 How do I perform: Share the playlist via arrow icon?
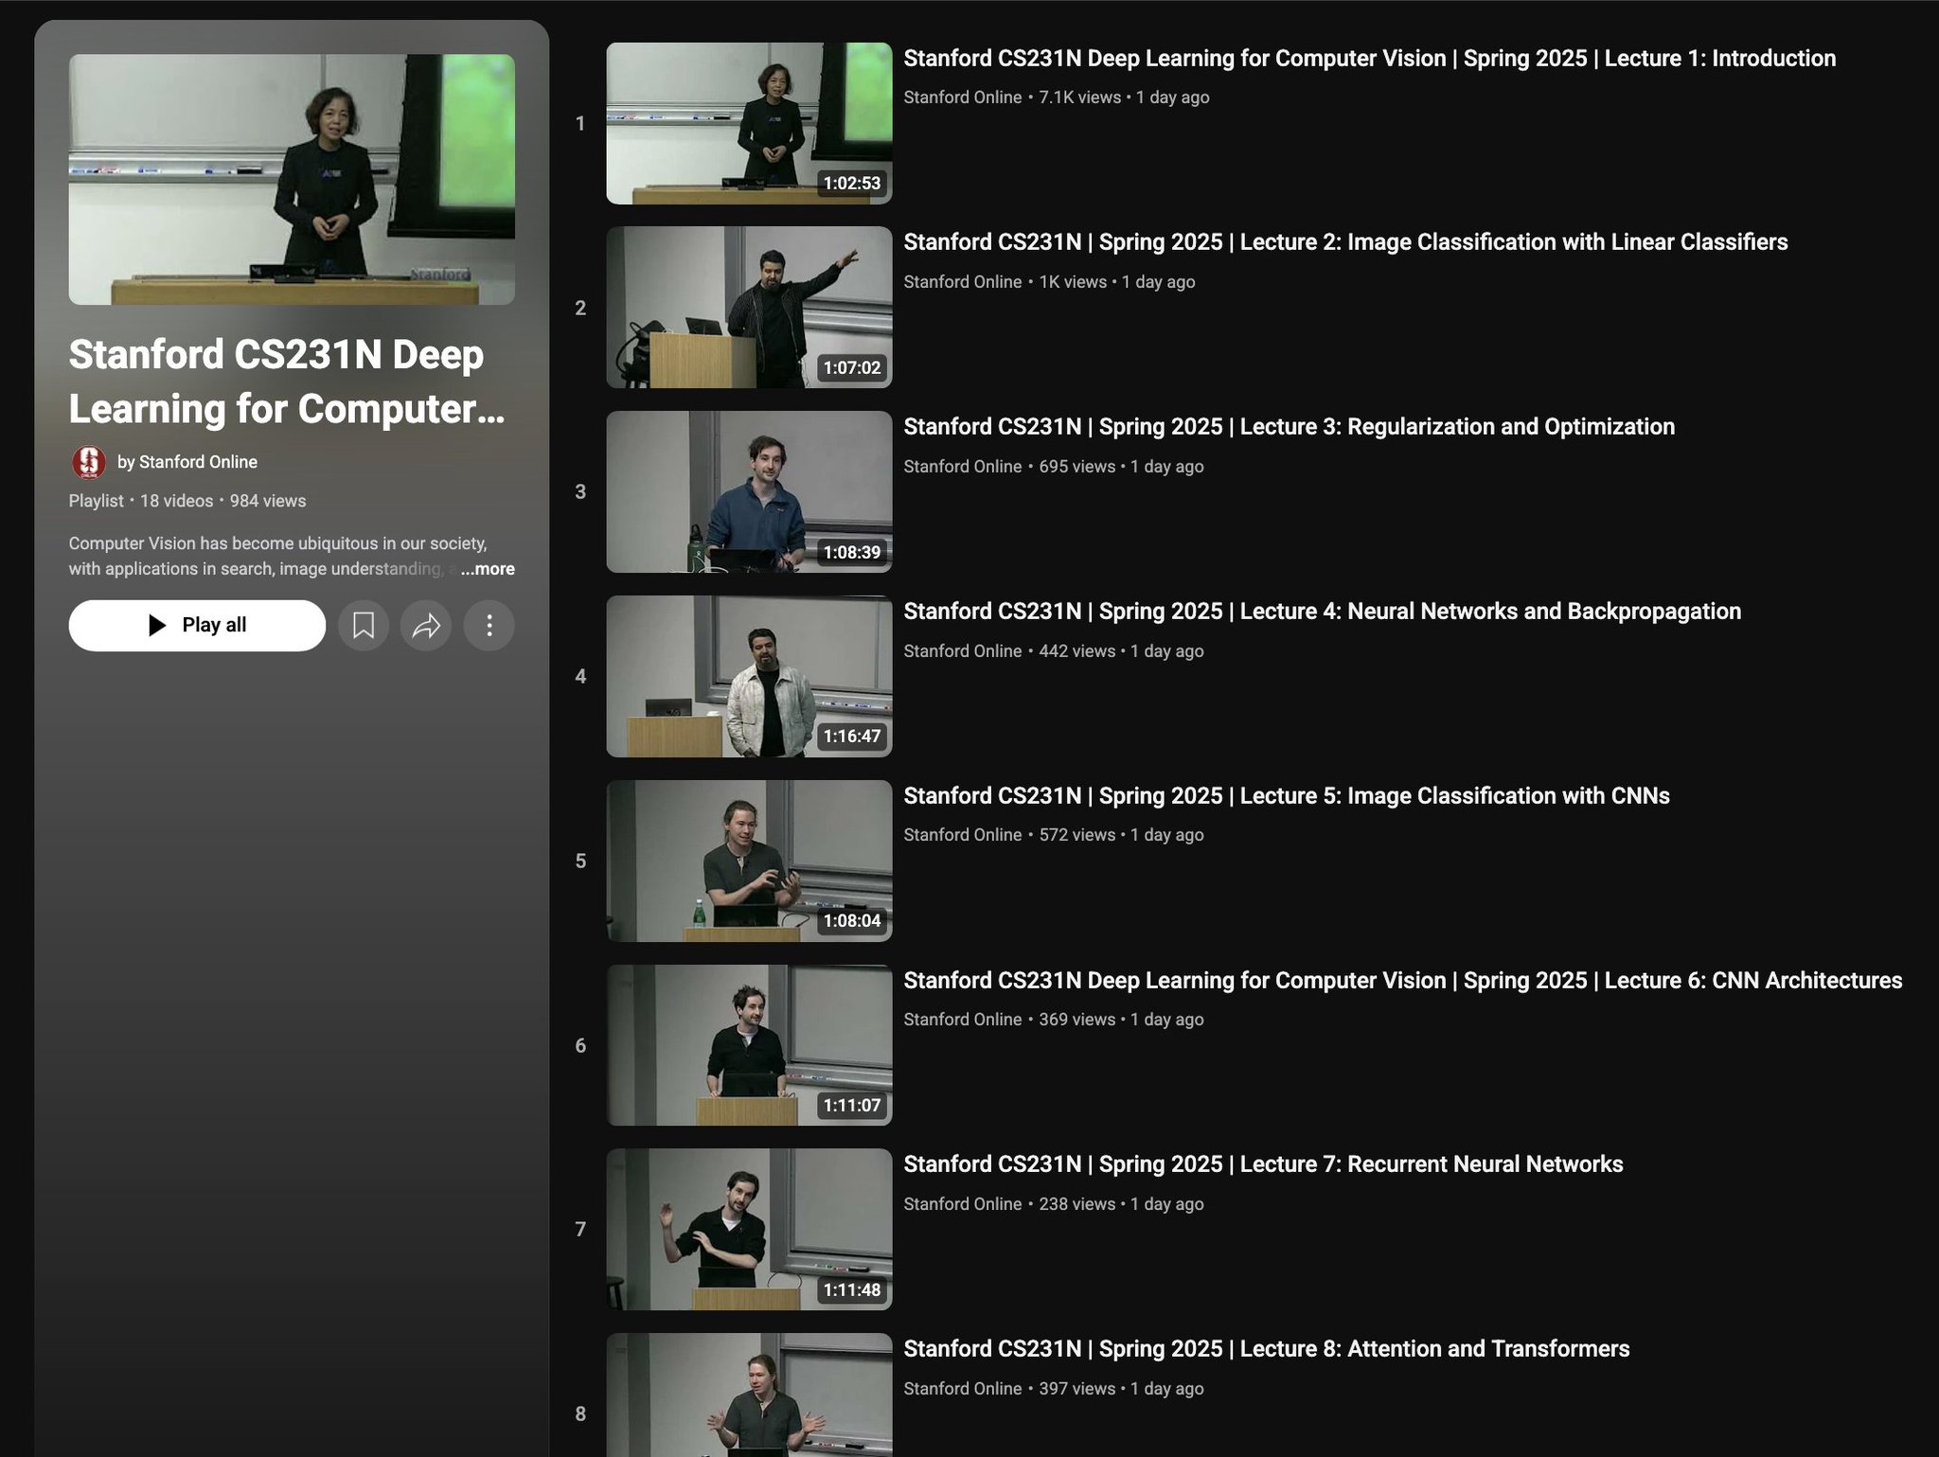point(426,625)
